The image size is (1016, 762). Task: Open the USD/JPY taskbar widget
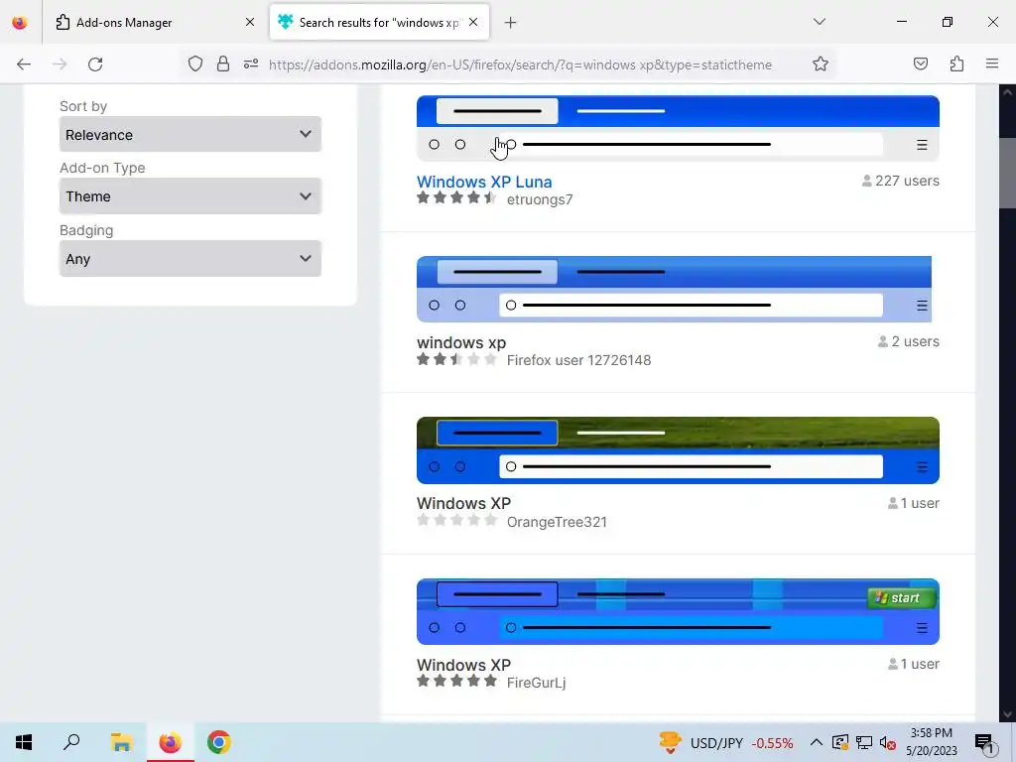(725, 742)
